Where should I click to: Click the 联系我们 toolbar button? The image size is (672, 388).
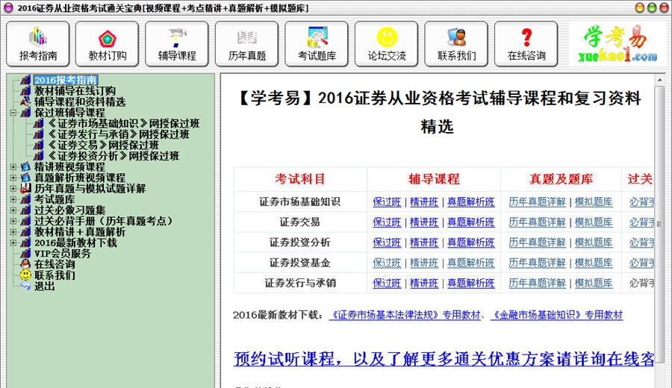[x=456, y=44]
